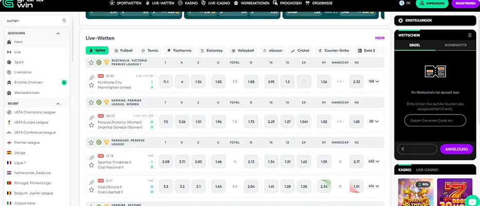Open Sportwetten in the top menu
Image resolution: width=480 pixels, height=206 pixels.
[126, 3]
